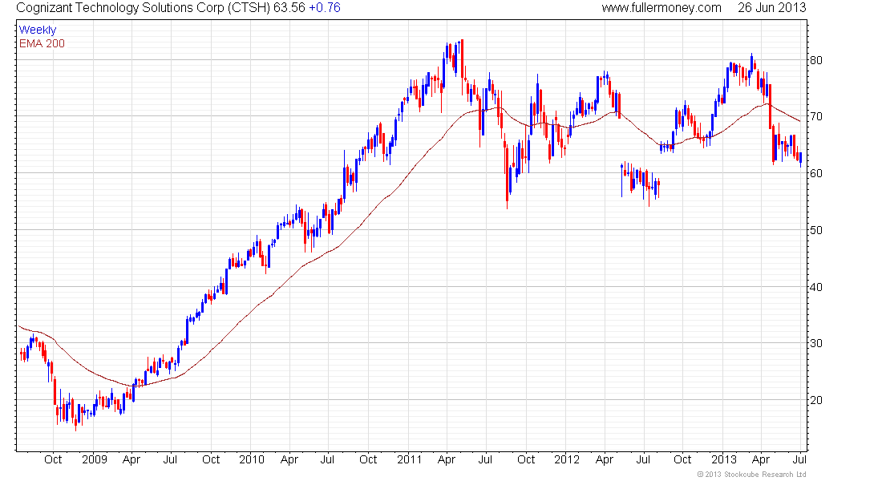Click the EMA 200 legend label
Screen dimensions: 882x481
[42, 43]
